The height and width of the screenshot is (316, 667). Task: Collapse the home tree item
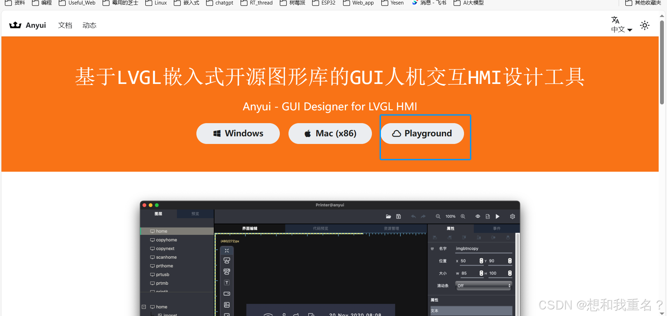[x=144, y=307]
